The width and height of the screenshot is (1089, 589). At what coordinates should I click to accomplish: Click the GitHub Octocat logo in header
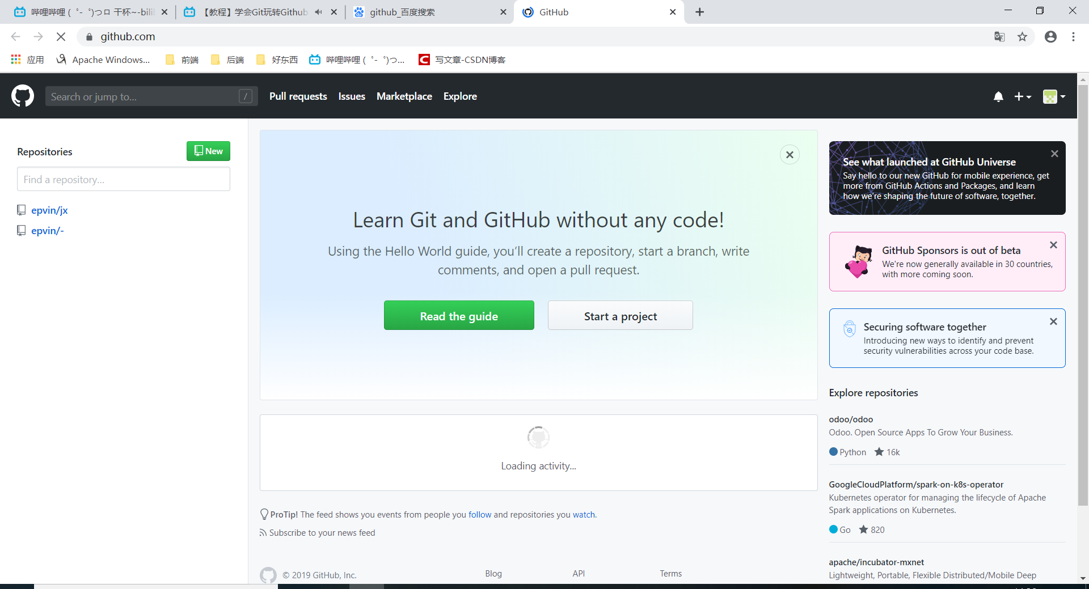point(23,96)
